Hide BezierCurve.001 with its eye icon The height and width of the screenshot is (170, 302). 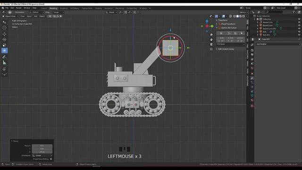299,28
